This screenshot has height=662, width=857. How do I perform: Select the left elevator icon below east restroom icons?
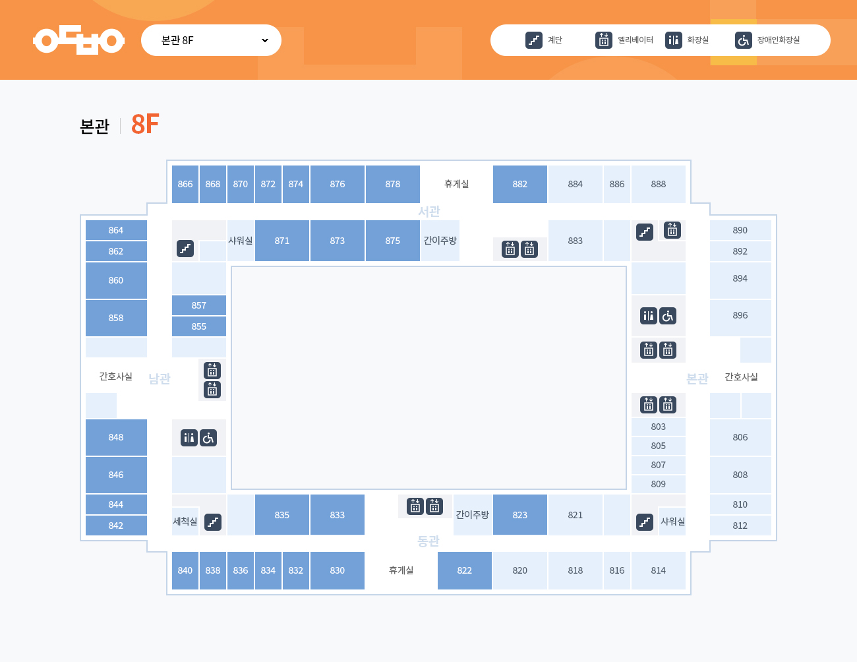pos(649,349)
